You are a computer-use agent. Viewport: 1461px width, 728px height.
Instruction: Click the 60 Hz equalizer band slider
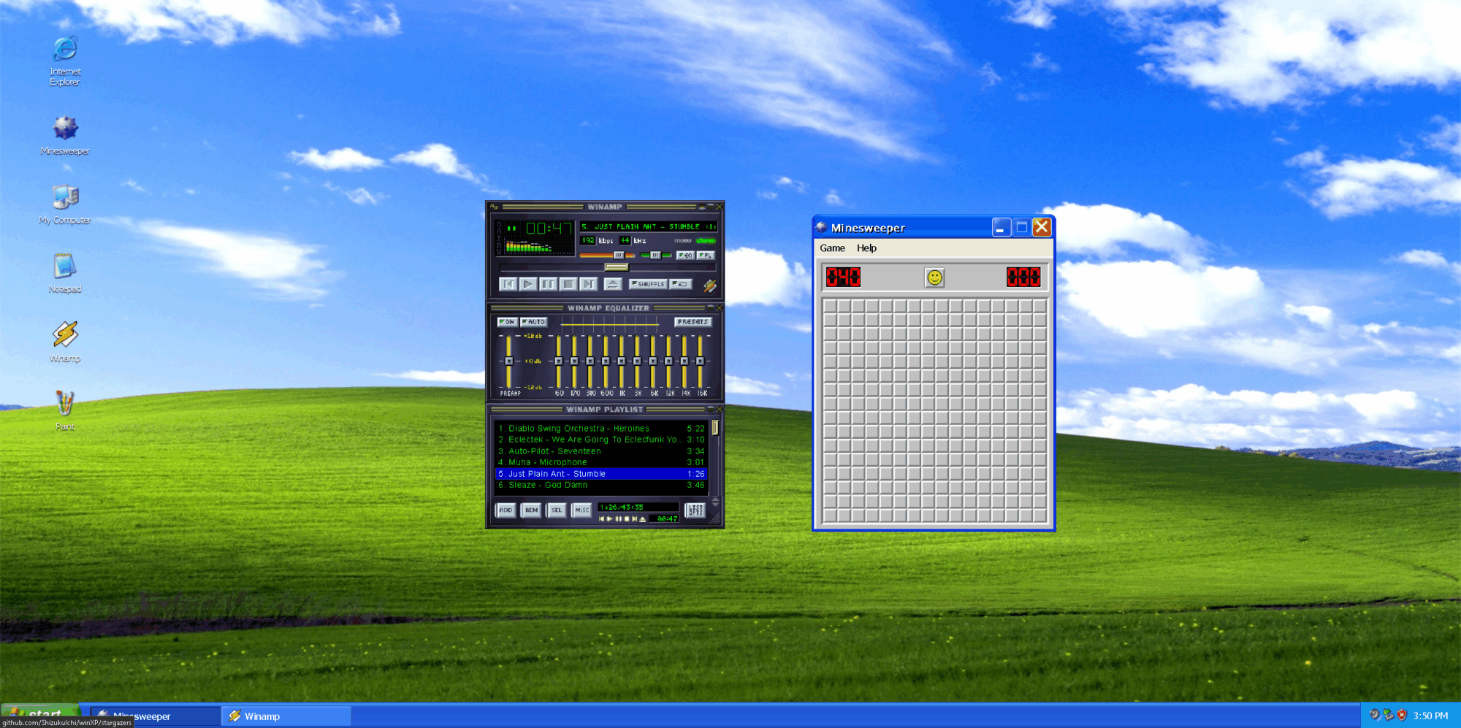[559, 361]
